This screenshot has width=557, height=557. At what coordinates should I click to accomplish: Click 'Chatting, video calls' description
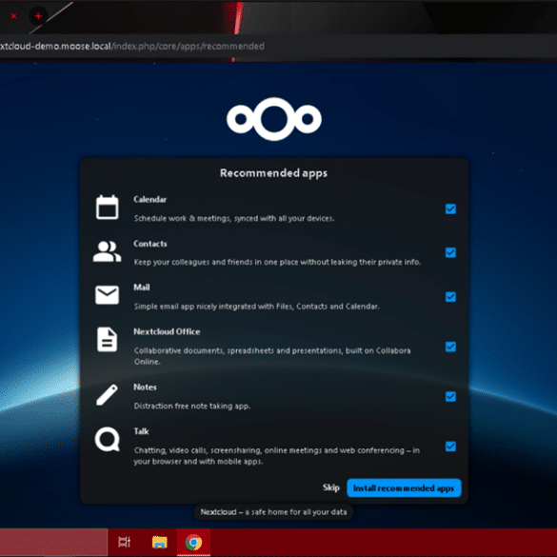tap(277, 456)
